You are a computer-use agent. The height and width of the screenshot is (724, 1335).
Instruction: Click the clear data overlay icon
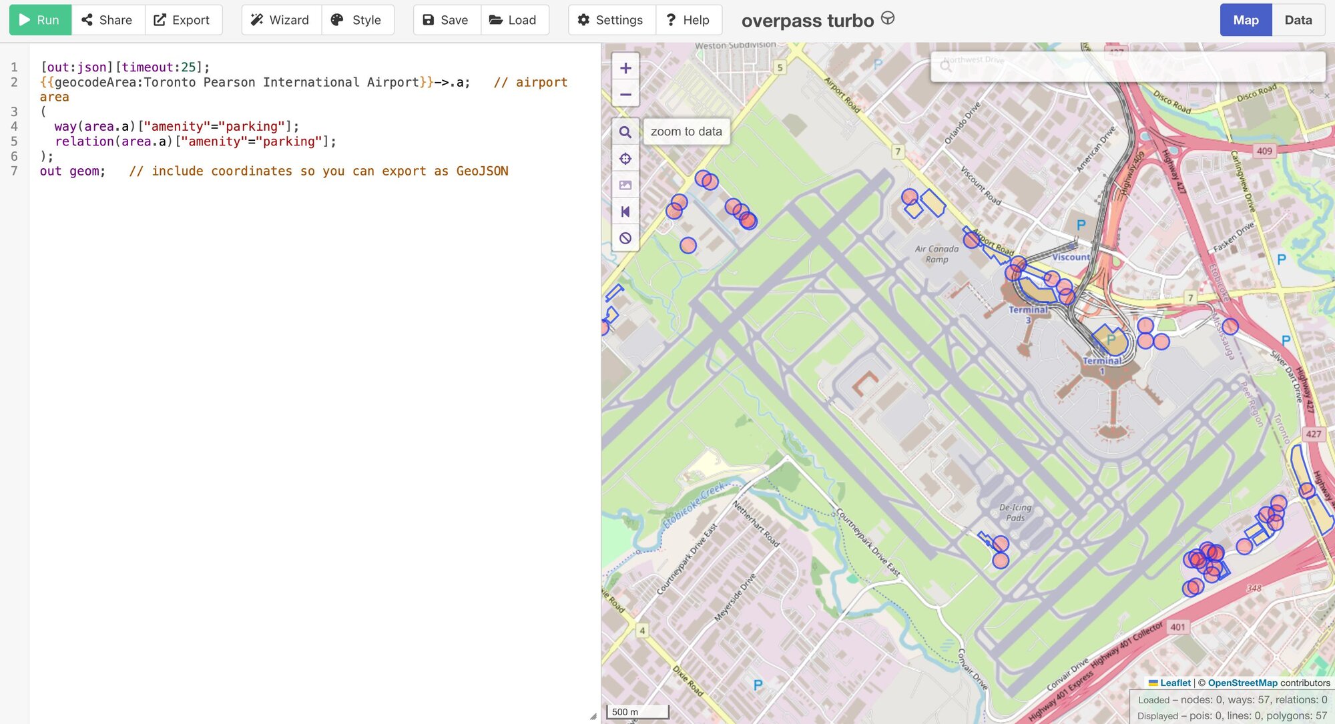pos(625,238)
